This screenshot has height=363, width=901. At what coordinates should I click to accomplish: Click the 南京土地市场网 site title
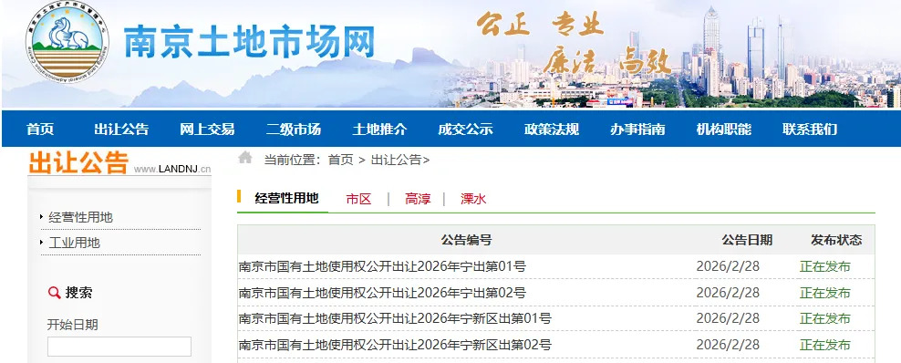click(x=249, y=42)
